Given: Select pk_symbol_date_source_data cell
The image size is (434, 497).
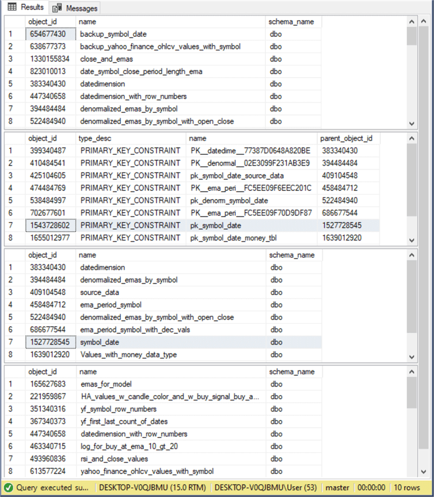Looking at the screenshot, I should click(x=252, y=175).
